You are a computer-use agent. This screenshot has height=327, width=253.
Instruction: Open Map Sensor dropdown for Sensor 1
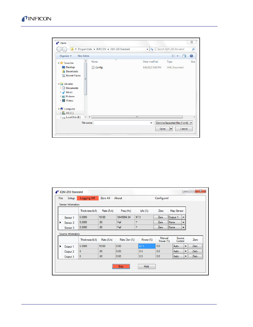tap(183, 217)
